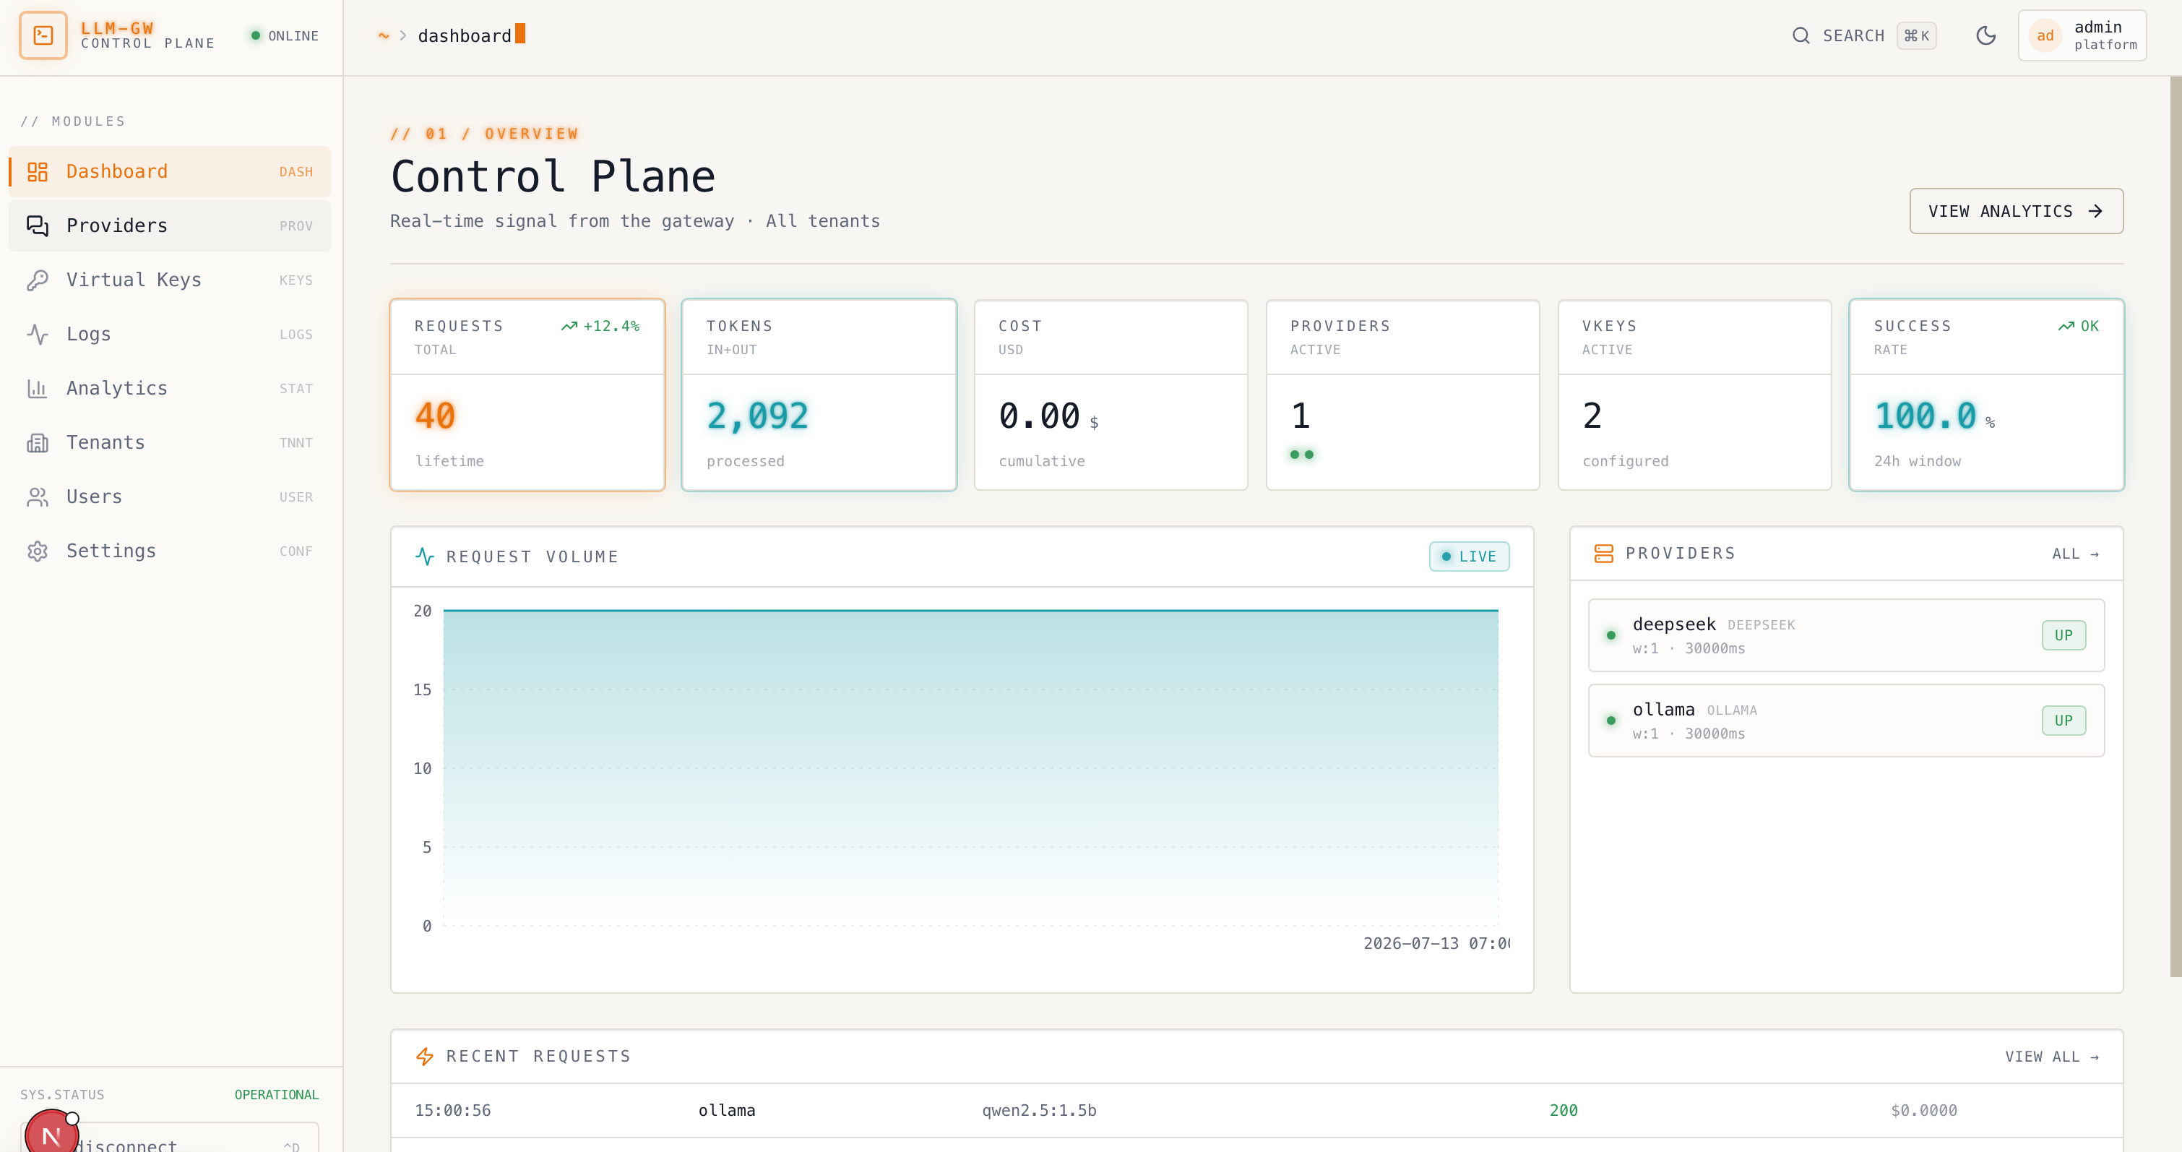This screenshot has width=2182, height=1152.
Task: Click the Settings gear icon
Action: 38,551
